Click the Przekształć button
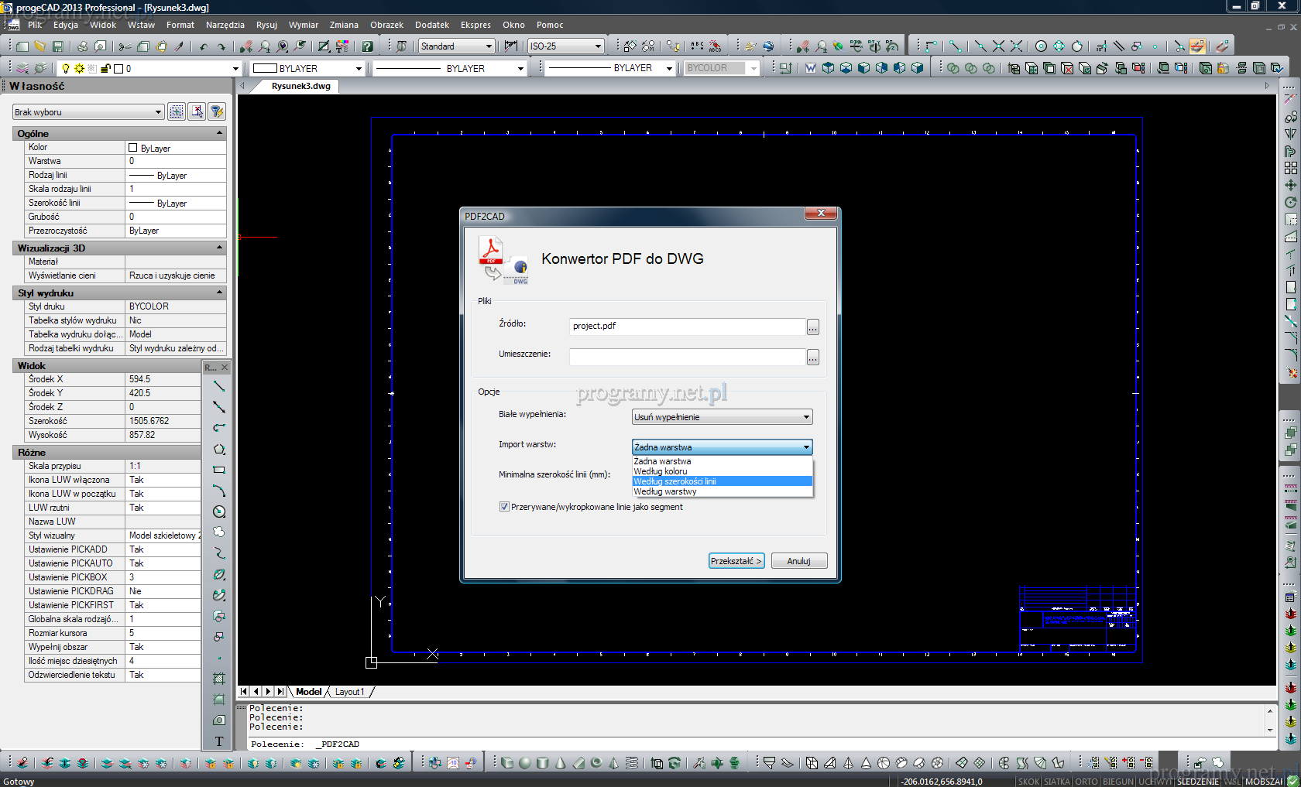The width and height of the screenshot is (1301, 787). pyautogui.click(x=736, y=561)
